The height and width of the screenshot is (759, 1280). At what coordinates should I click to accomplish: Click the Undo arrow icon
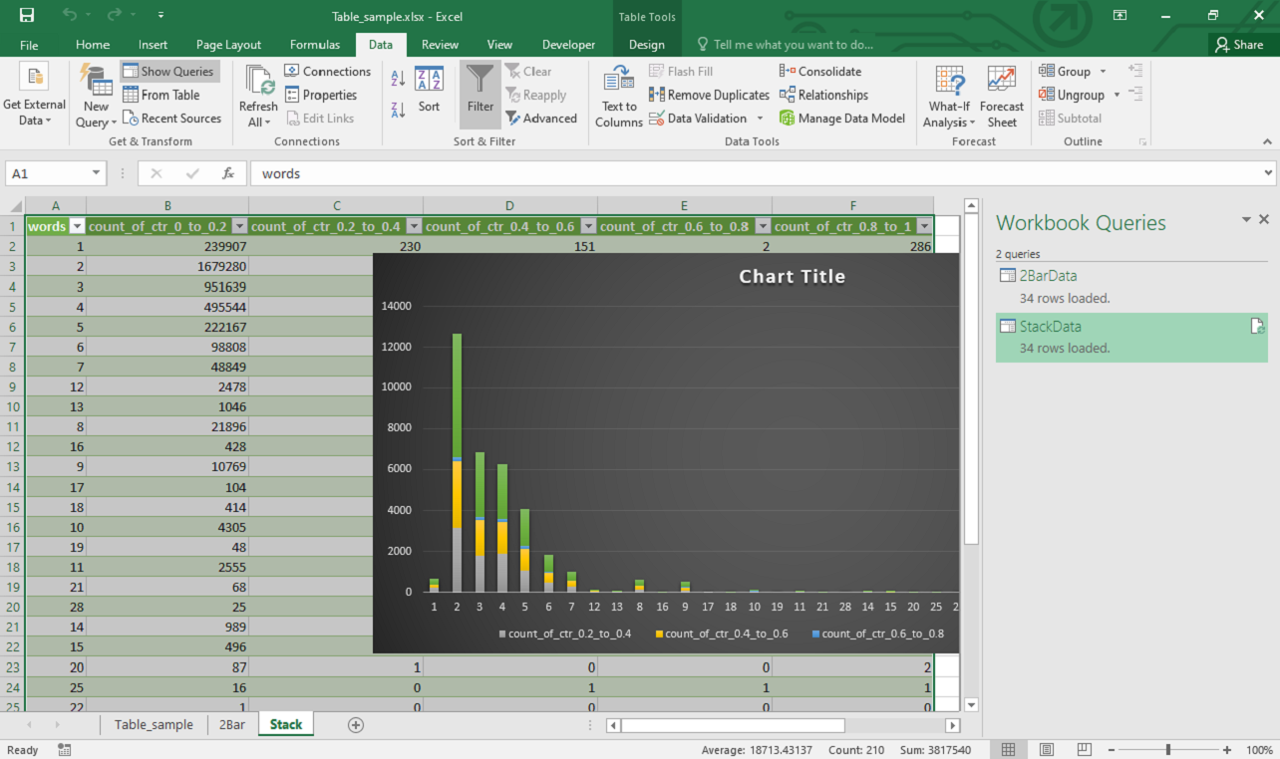click(70, 15)
